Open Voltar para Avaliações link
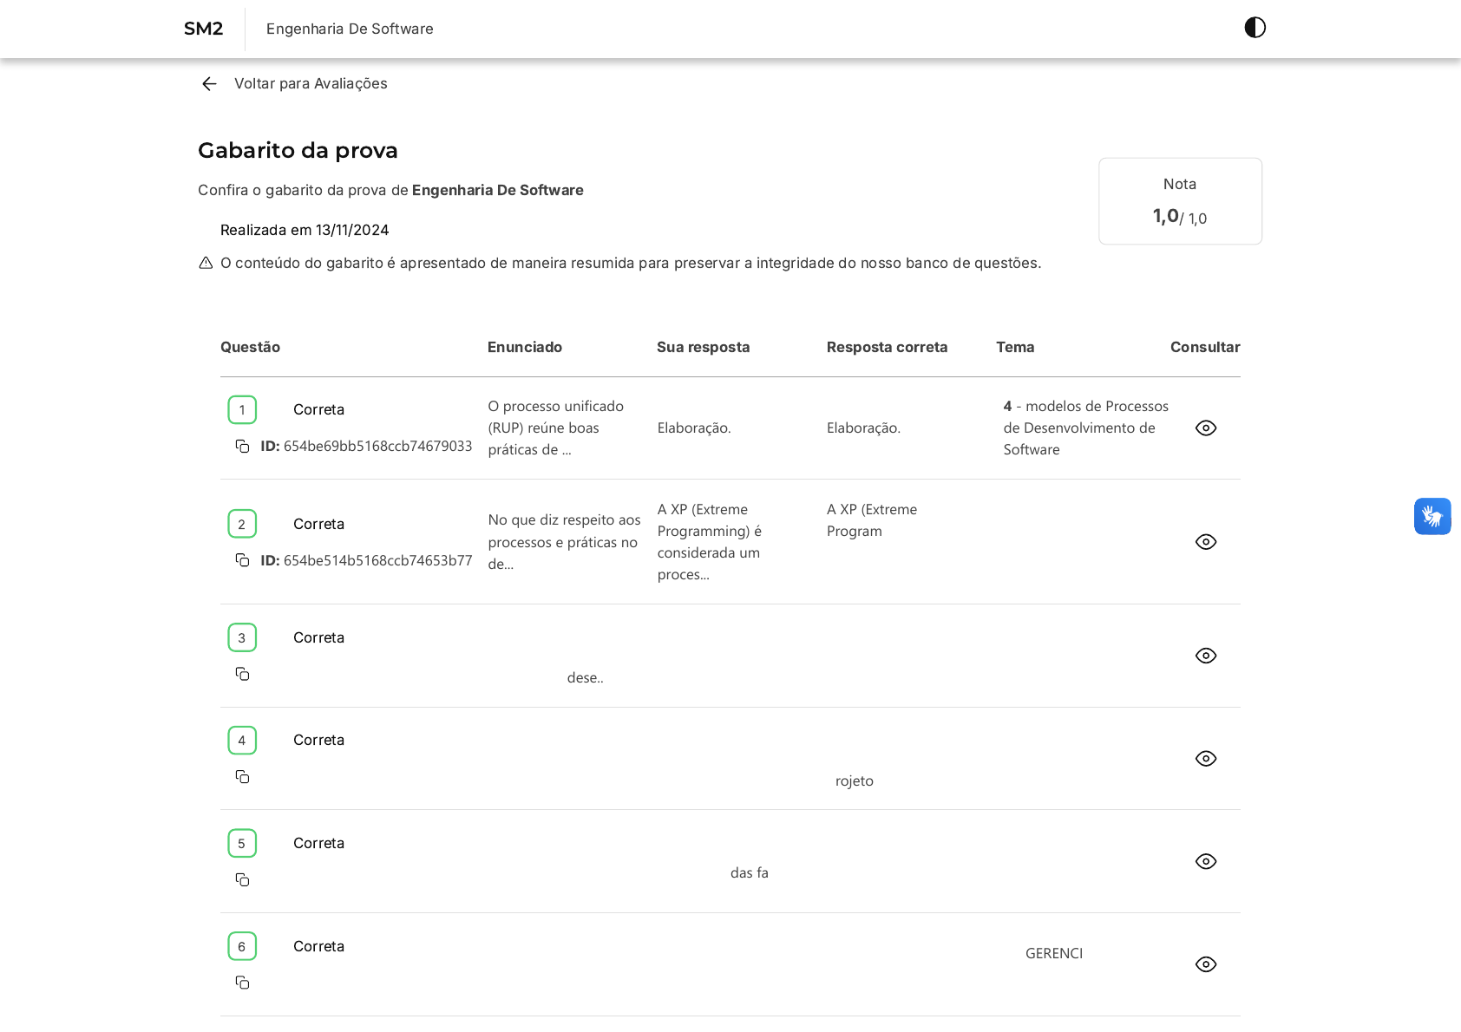 pyautogui.click(x=311, y=84)
